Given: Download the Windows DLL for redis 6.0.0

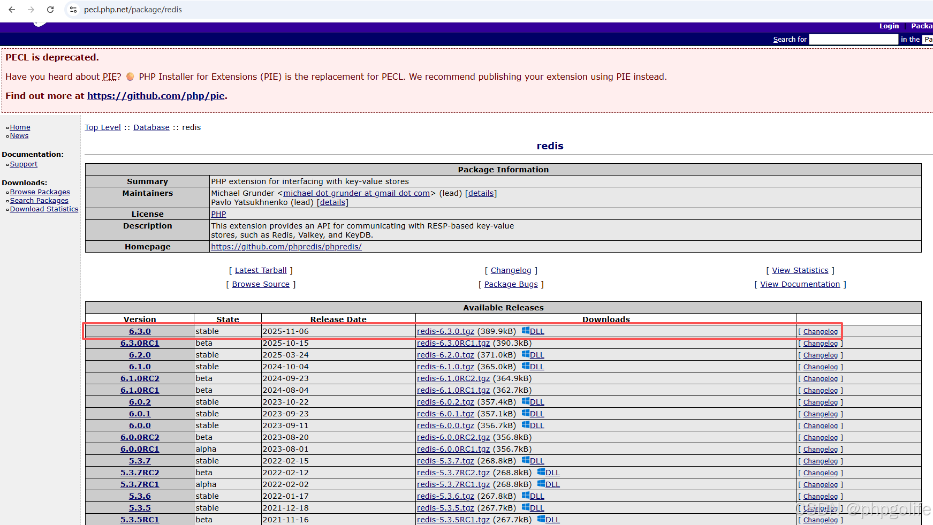Looking at the screenshot, I should (x=533, y=425).
